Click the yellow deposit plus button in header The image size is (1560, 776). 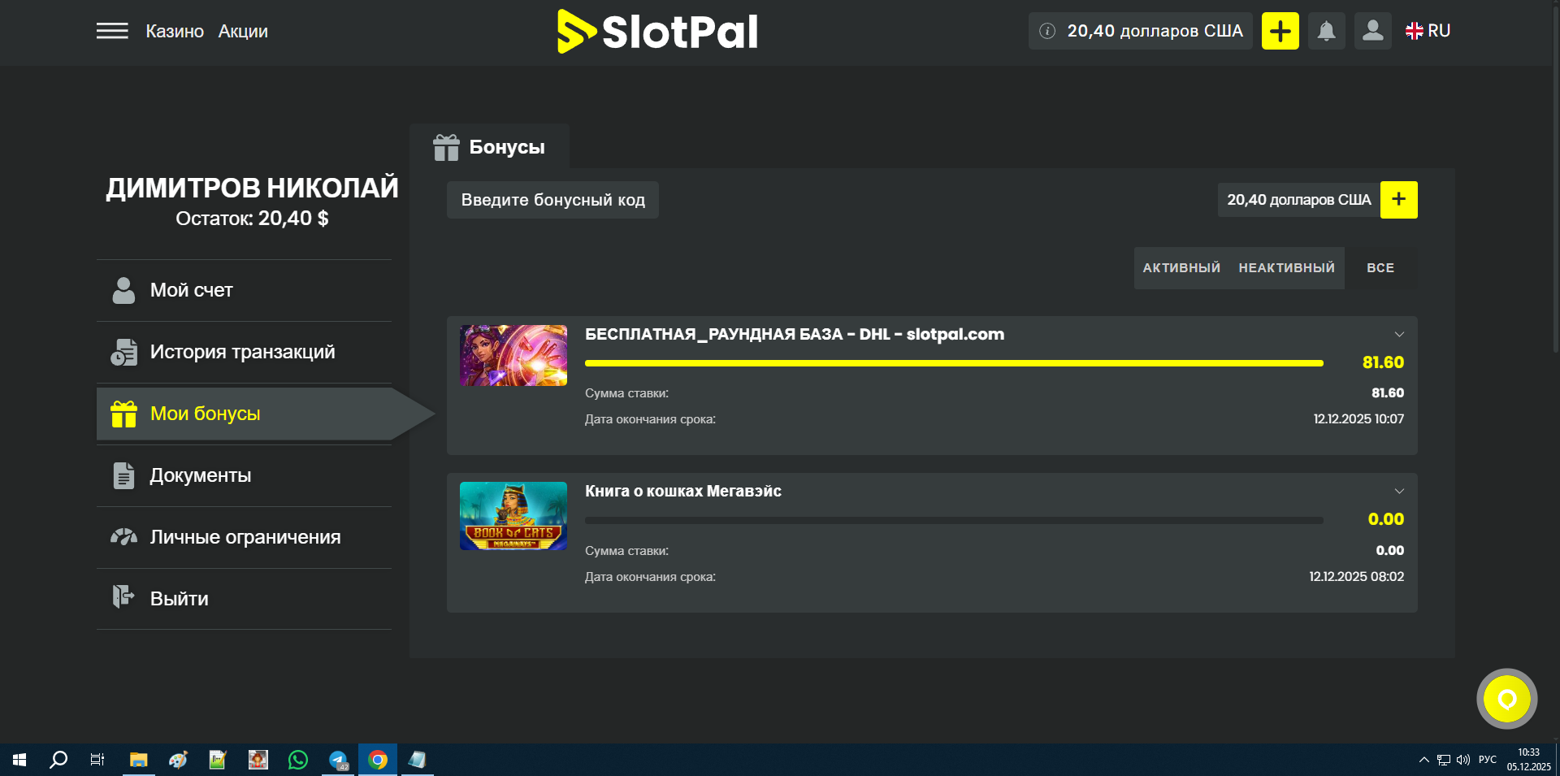1280,31
